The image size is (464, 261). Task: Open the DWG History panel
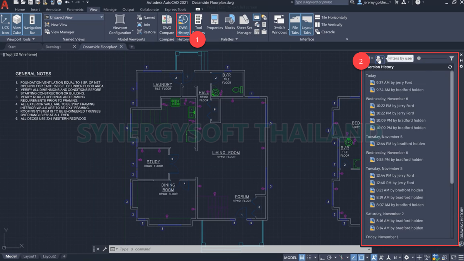click(x=183, y=23)
